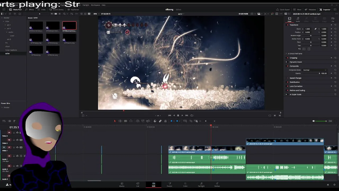The width and height of the screenshot is (339, 191).
Task: Select the MTW bin
Action: 7,54
